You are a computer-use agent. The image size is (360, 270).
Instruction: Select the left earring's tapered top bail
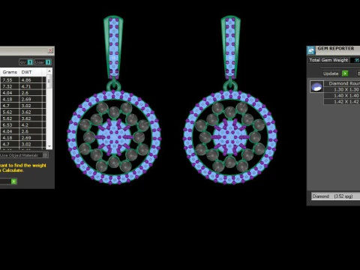point(113,48)
